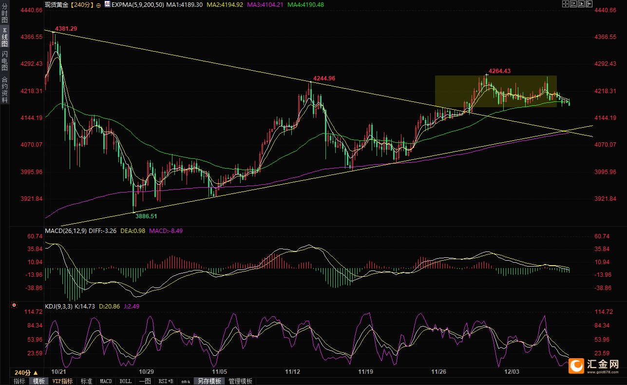
Task: Click the 11/26 date on time axis
Action: tap(439, 372)
